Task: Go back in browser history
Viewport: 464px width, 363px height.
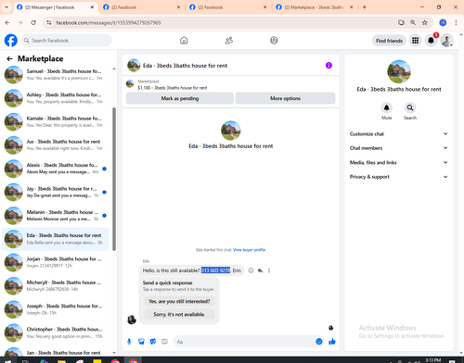Action: [7, 22]
